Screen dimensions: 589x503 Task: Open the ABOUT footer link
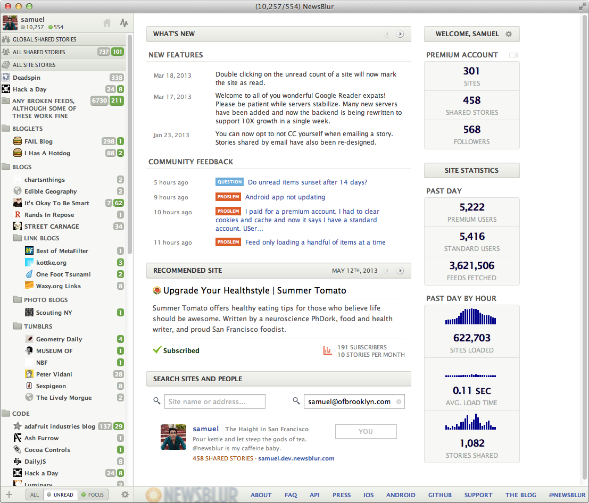(261, 495)
